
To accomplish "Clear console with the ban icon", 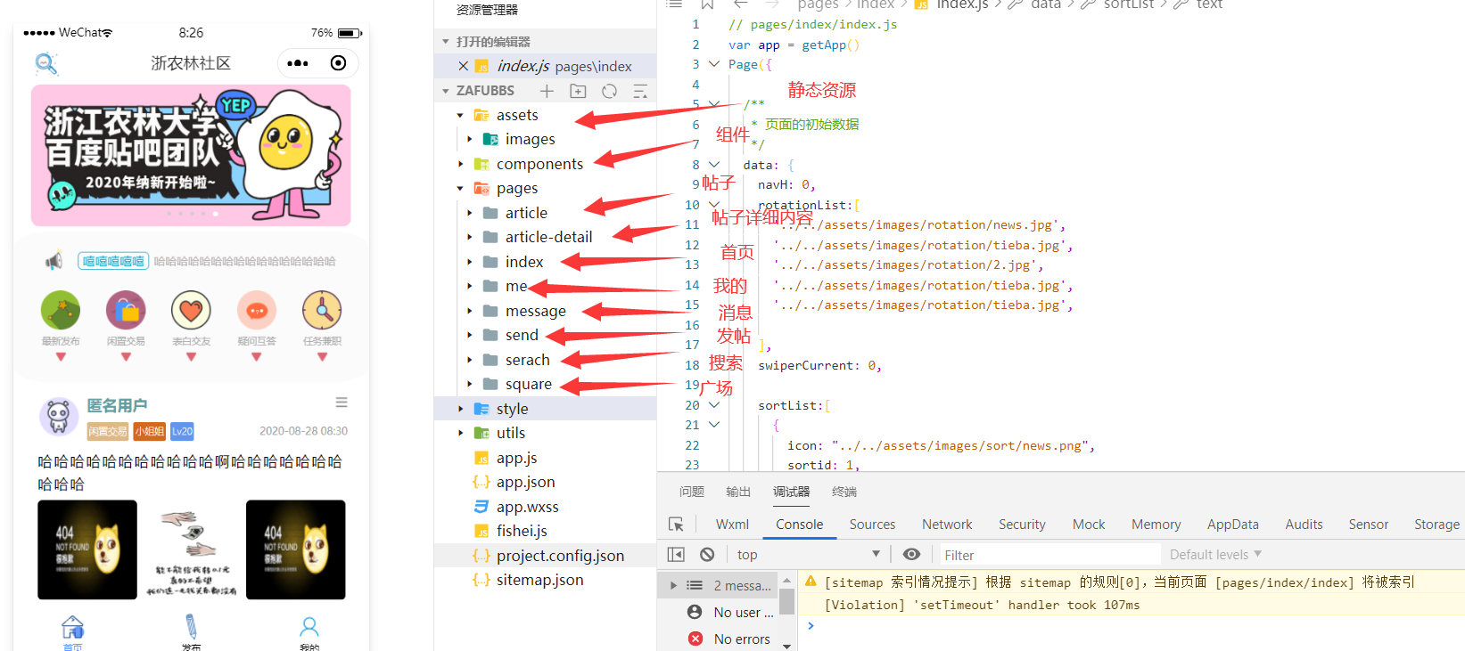I will [707, 554].
